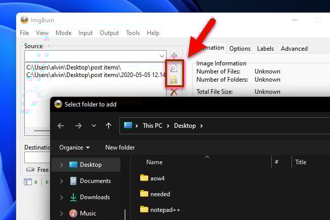Expand the chevron after This PC
Screen dimensions: 330x220
pyautogui.click(x=168, y=126)
